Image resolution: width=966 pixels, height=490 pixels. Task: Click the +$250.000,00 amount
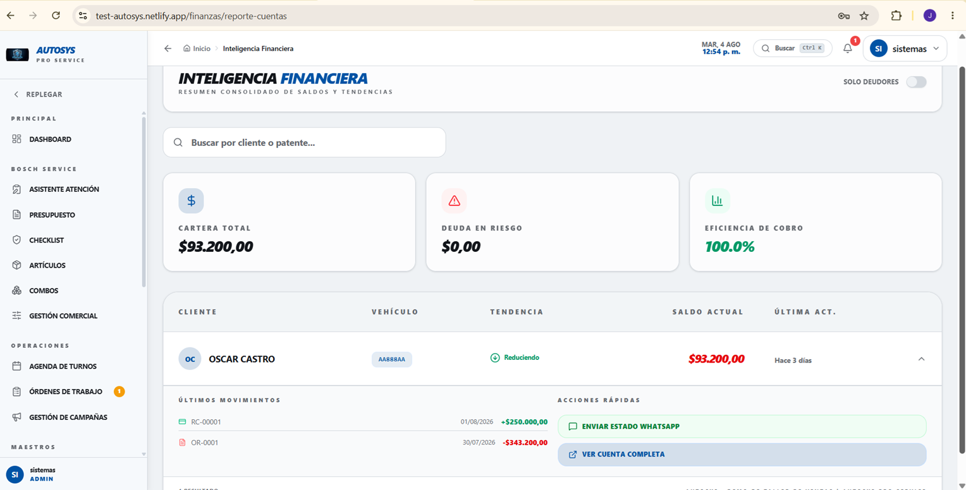coord(524,422)
